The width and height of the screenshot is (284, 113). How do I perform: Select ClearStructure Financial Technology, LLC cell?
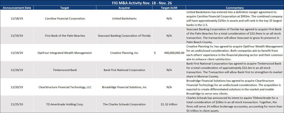click(65, 87)
